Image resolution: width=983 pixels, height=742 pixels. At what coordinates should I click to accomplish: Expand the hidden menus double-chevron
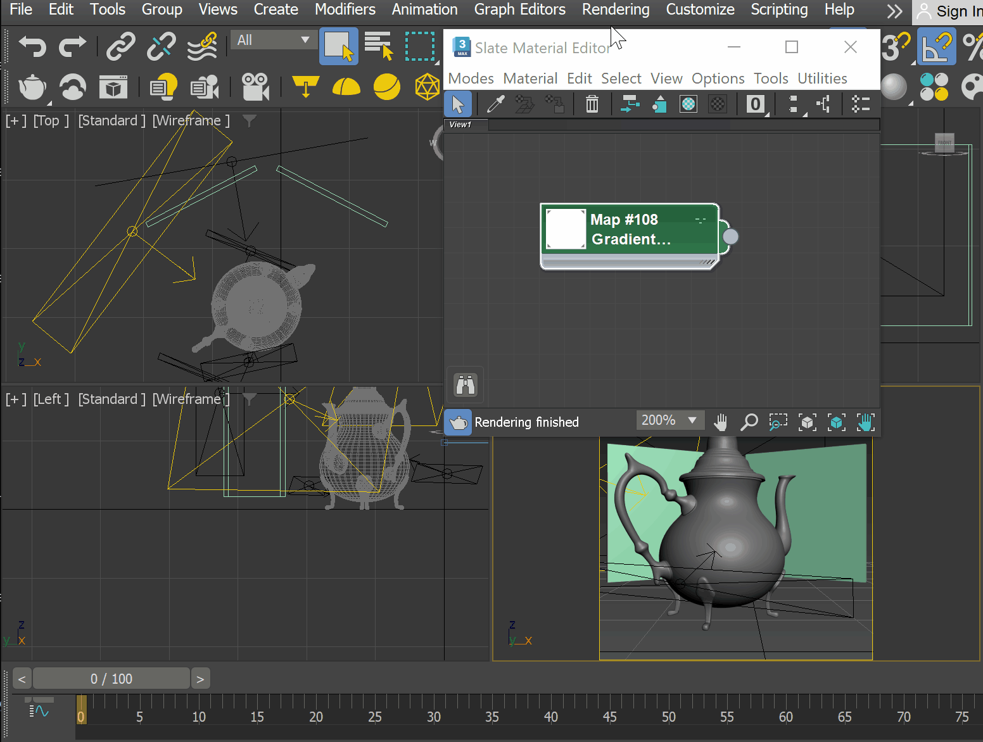point(894,11)
